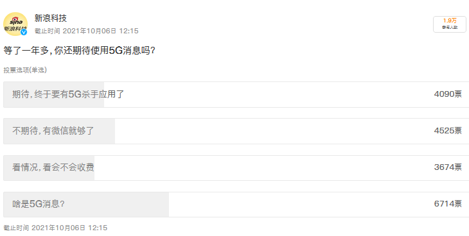Click the 4090票 vote count
The height and width of the screenshot is (236, 469).
click(448, 94)
